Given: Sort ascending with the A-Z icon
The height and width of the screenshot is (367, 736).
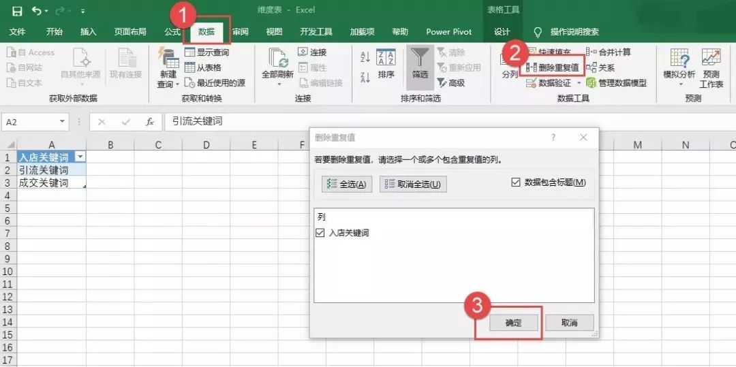Looking at the screenshot, I should point(365,57).
